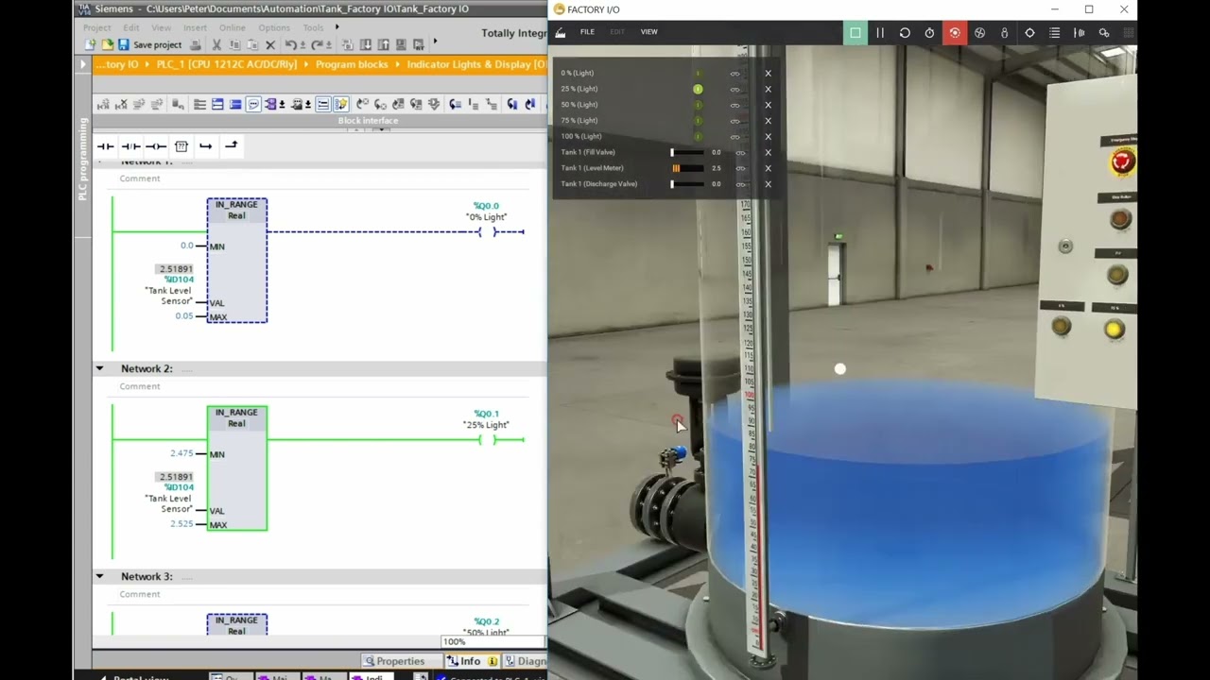The width and height of the screenshot is (1210, 680).
Task: Click the Open branch icon
Action: [205, 146]
